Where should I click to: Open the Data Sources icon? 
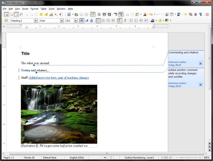tap(195, 14)
